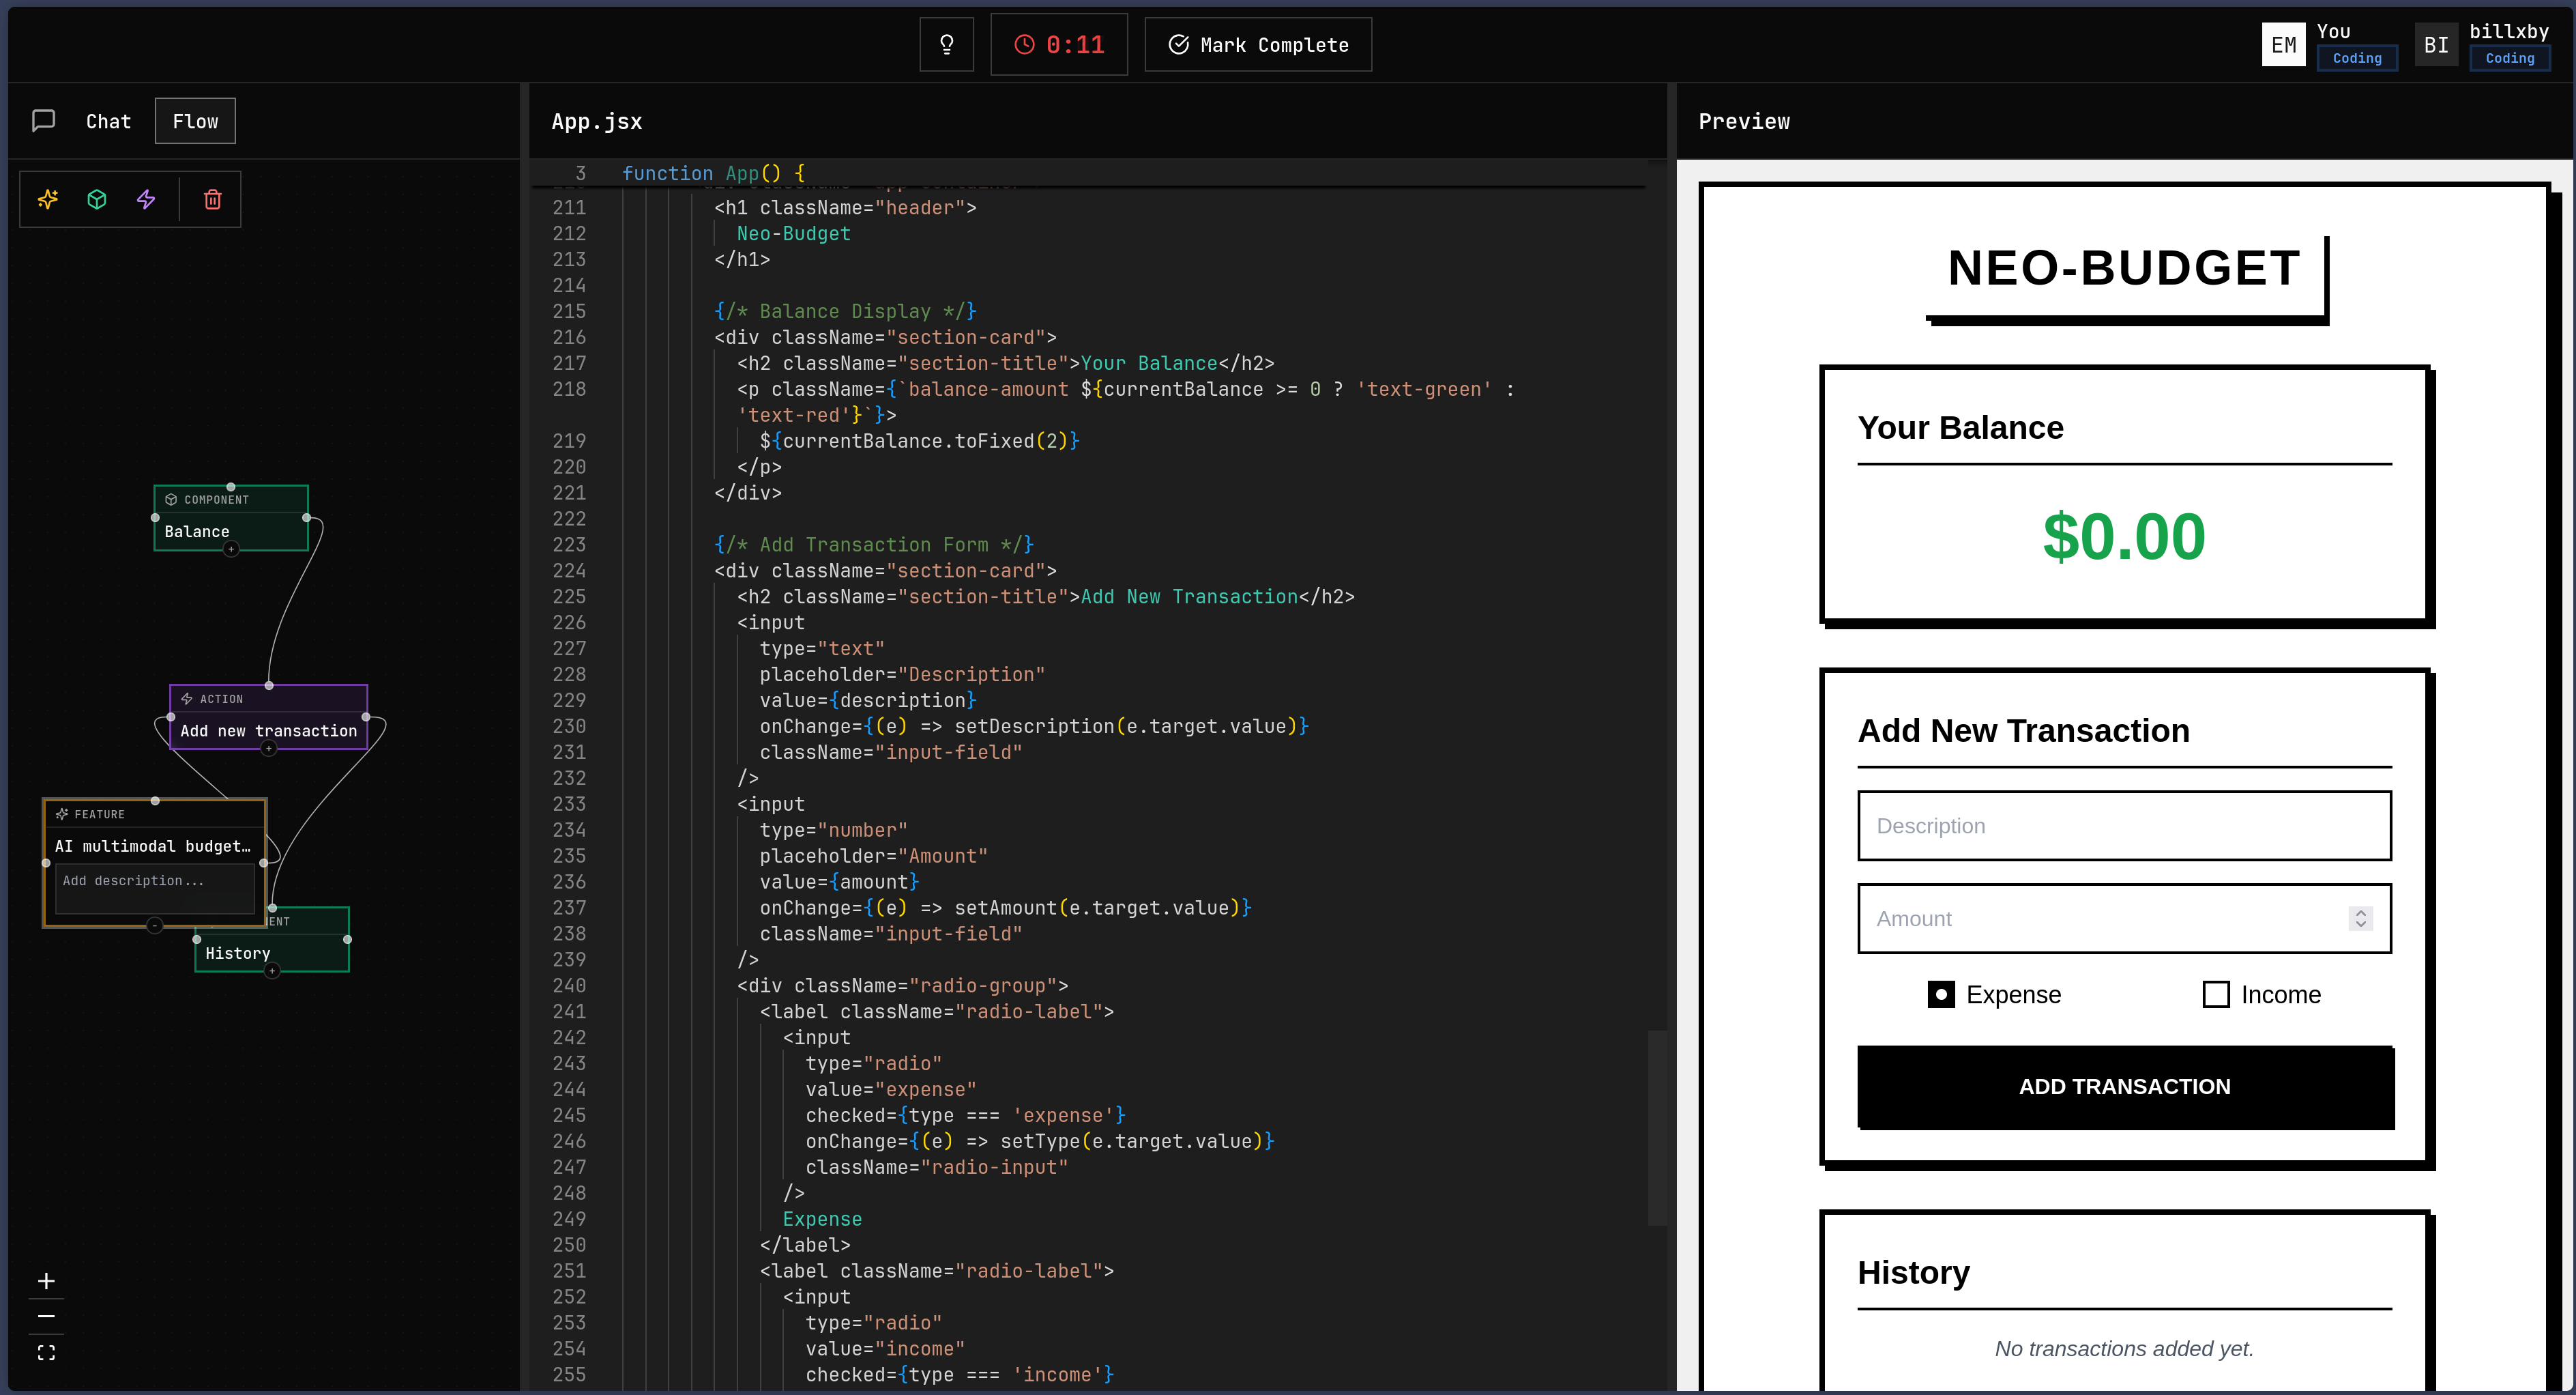
Task: Expand the Add new transaction node
Action: coord(268,749)
